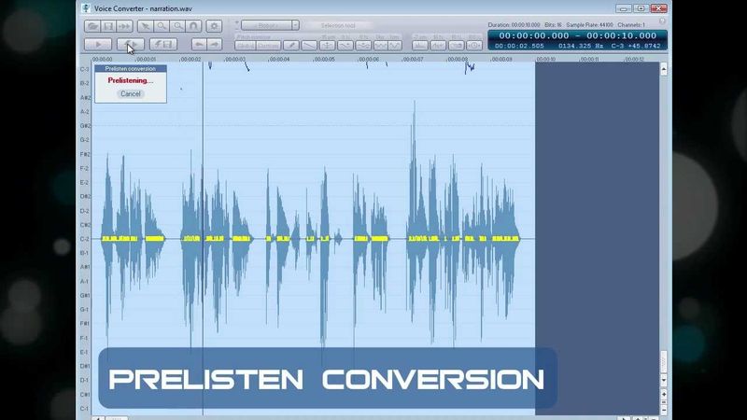This screenshot has width=747, height=420.
Task: Click the flatten pitch curve icon
Action: point(345,46)
